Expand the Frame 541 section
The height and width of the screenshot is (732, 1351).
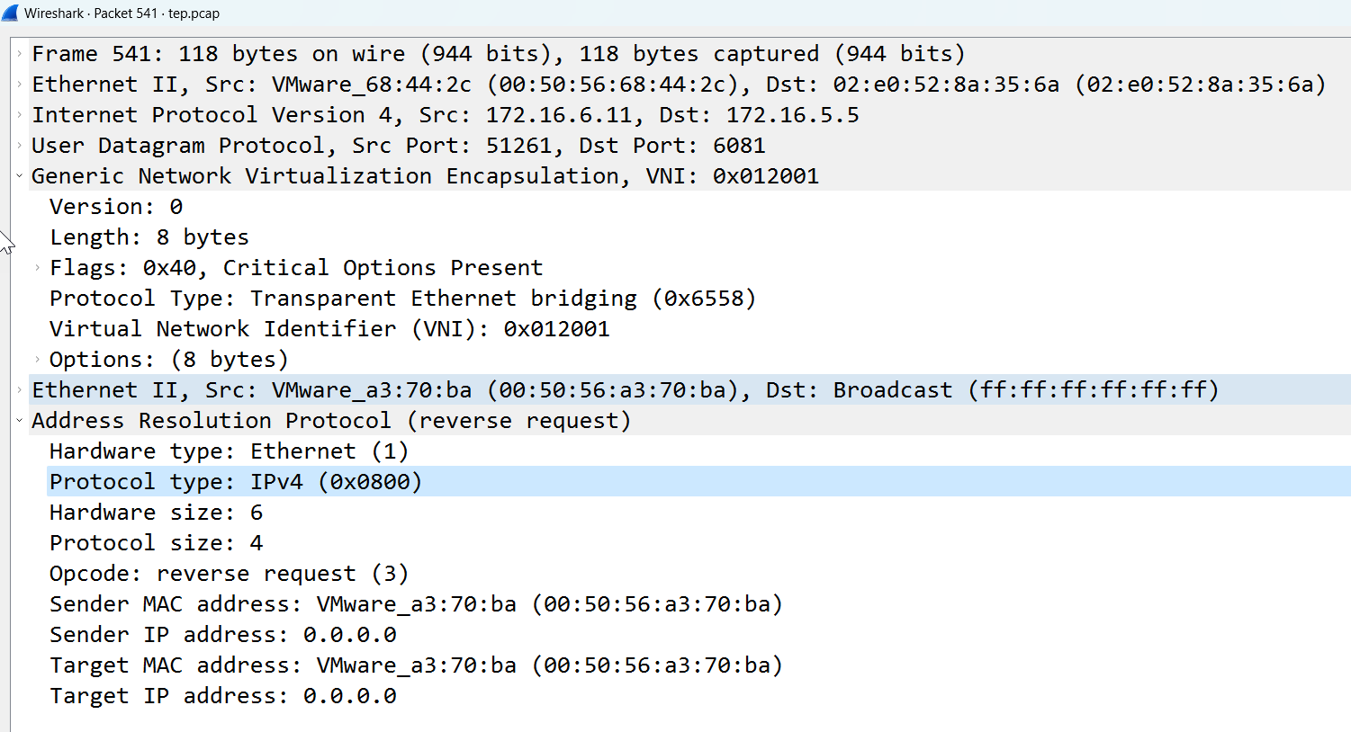pyautogui.click(x=19, y=54)
